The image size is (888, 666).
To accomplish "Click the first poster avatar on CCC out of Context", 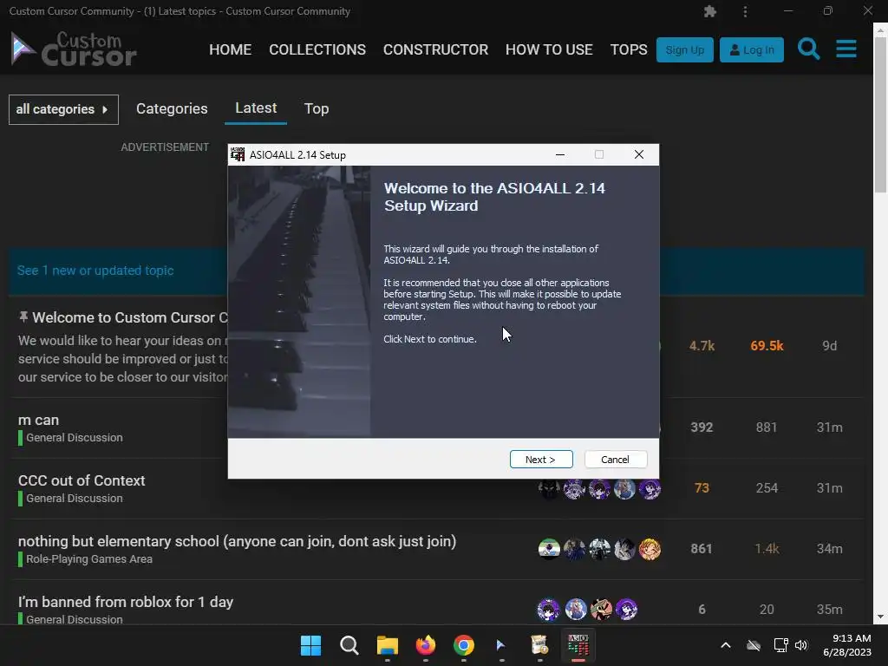I will 549,489.
